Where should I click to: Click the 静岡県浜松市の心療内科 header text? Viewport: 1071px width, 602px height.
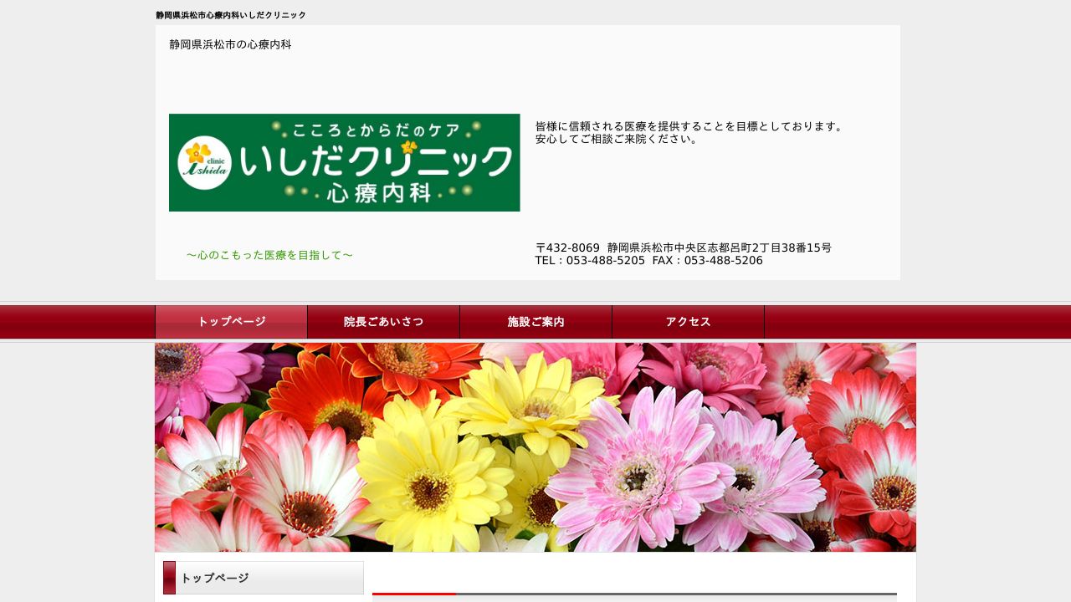pyautogui.click(x=229, y=44)
